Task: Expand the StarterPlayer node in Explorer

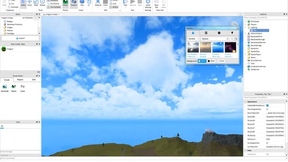Action: [x=246, y=54]
